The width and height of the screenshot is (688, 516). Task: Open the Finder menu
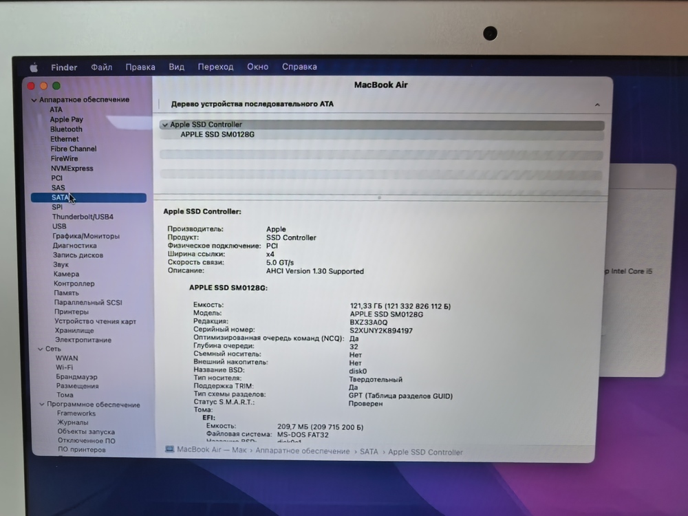click(64, 67)
